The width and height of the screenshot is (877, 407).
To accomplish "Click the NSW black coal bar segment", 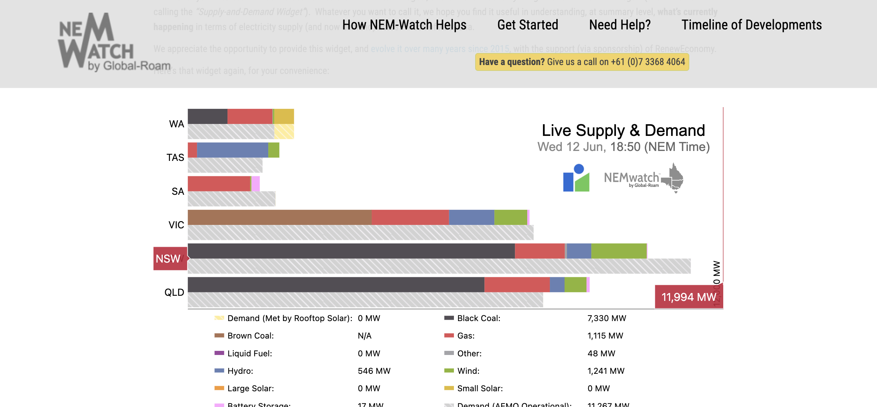I will click(351, 251).
